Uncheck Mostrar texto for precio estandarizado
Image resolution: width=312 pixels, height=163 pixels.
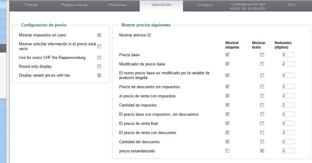click(x=262, y=151)
